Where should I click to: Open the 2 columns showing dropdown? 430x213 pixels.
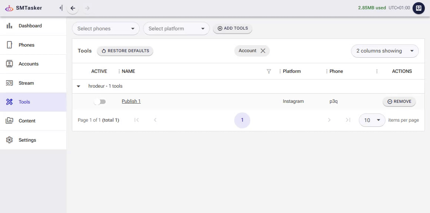[x=384, y=51]
